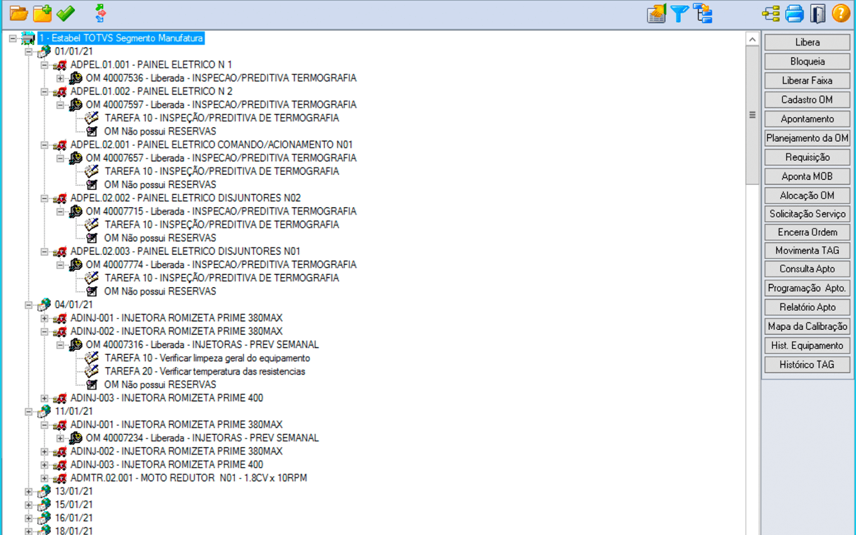Viewport: 856px width, 535px height.
Task: Expand ADINJ-003 under 04/01/21
Action: click(44, 398)
